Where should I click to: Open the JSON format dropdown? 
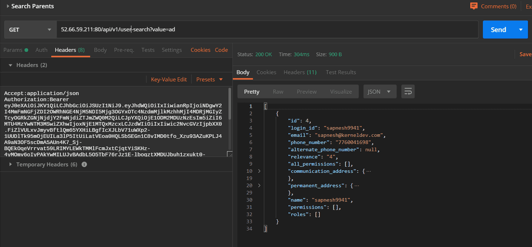(x=380, y=91)
